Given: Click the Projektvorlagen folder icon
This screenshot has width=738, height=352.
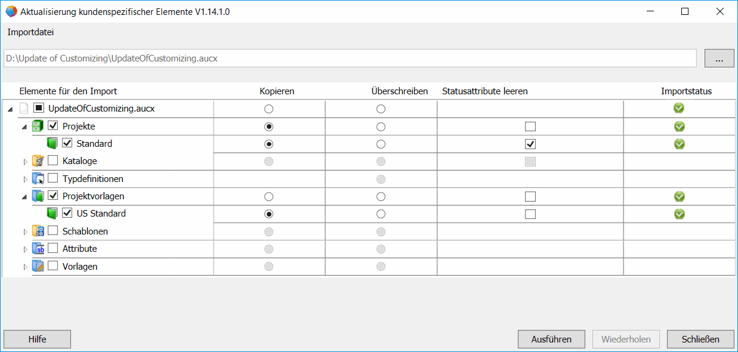Looking at the screenshot, I should (38, 196).
